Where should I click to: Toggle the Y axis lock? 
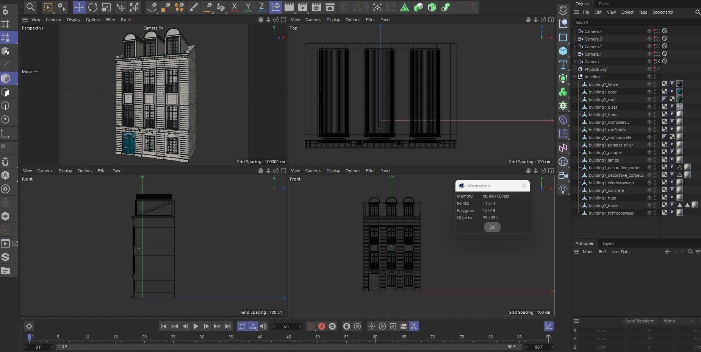(248, 7)
